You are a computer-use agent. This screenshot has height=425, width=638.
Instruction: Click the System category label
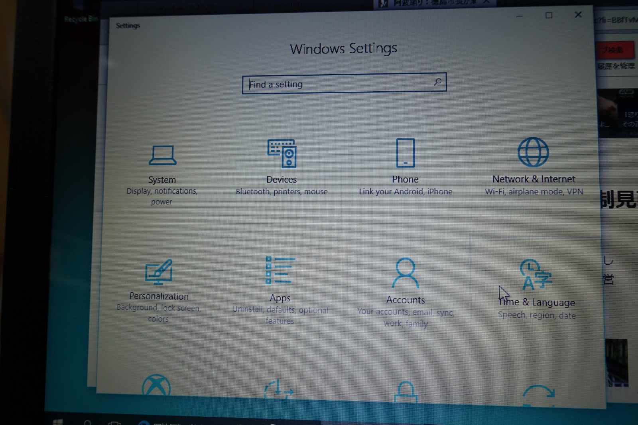[162, 180]
